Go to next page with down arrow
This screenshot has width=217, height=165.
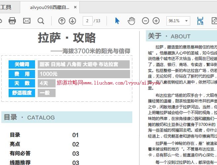point(72,21)
